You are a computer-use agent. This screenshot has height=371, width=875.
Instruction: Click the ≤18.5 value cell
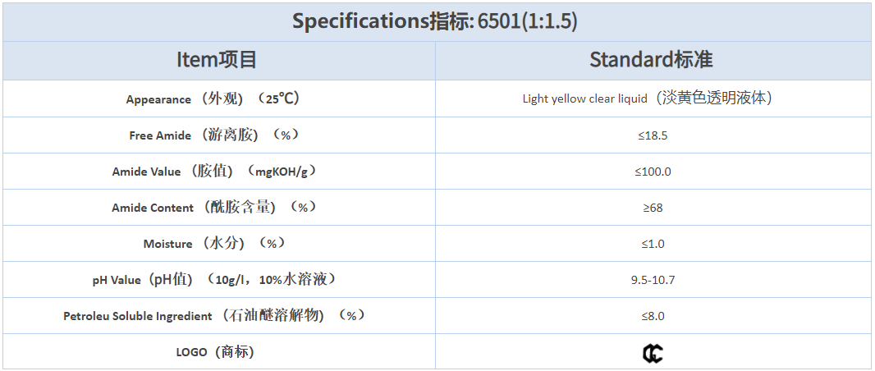pyautogui.click(x=653, y=135)
